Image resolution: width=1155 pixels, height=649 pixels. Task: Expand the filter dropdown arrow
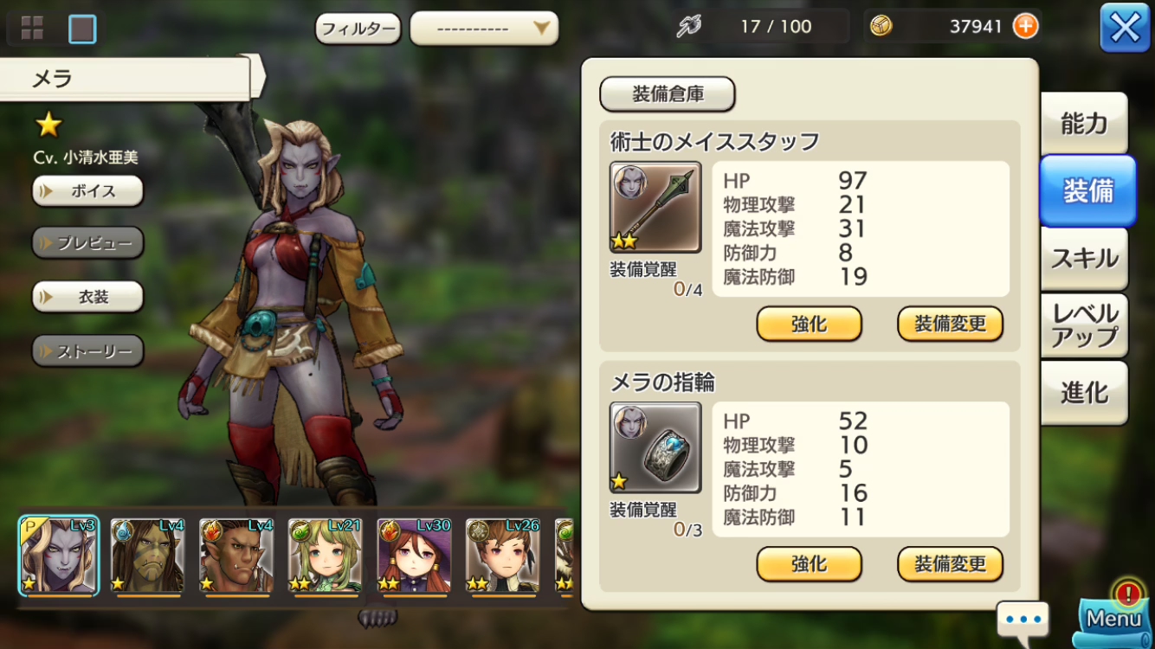(542, 29)
